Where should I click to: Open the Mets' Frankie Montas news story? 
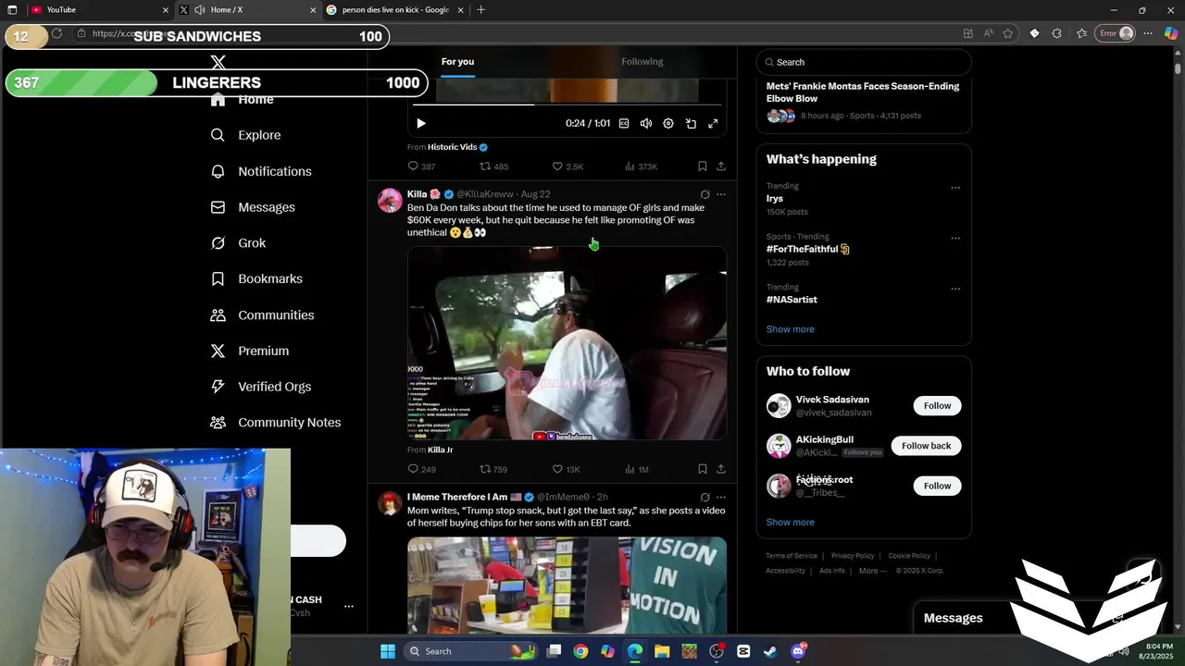pos(863,92)
